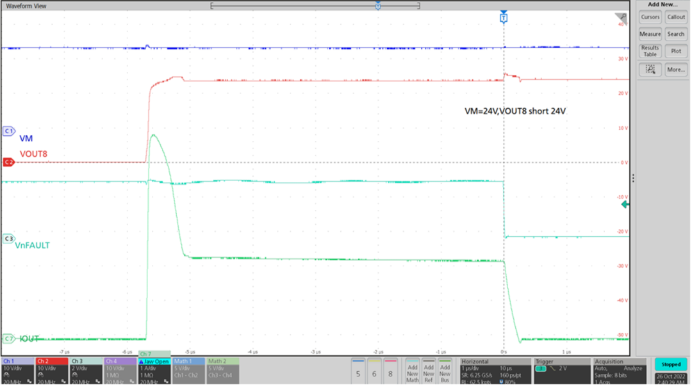Click the waveform view corner probe icon
The image size is (692, 386).
pos(622,18)
